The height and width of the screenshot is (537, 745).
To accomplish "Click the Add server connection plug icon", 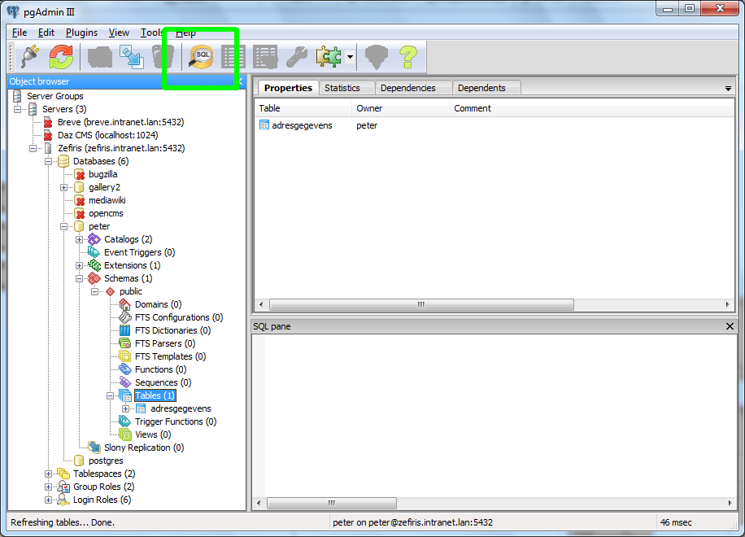I will click(30, 57).
